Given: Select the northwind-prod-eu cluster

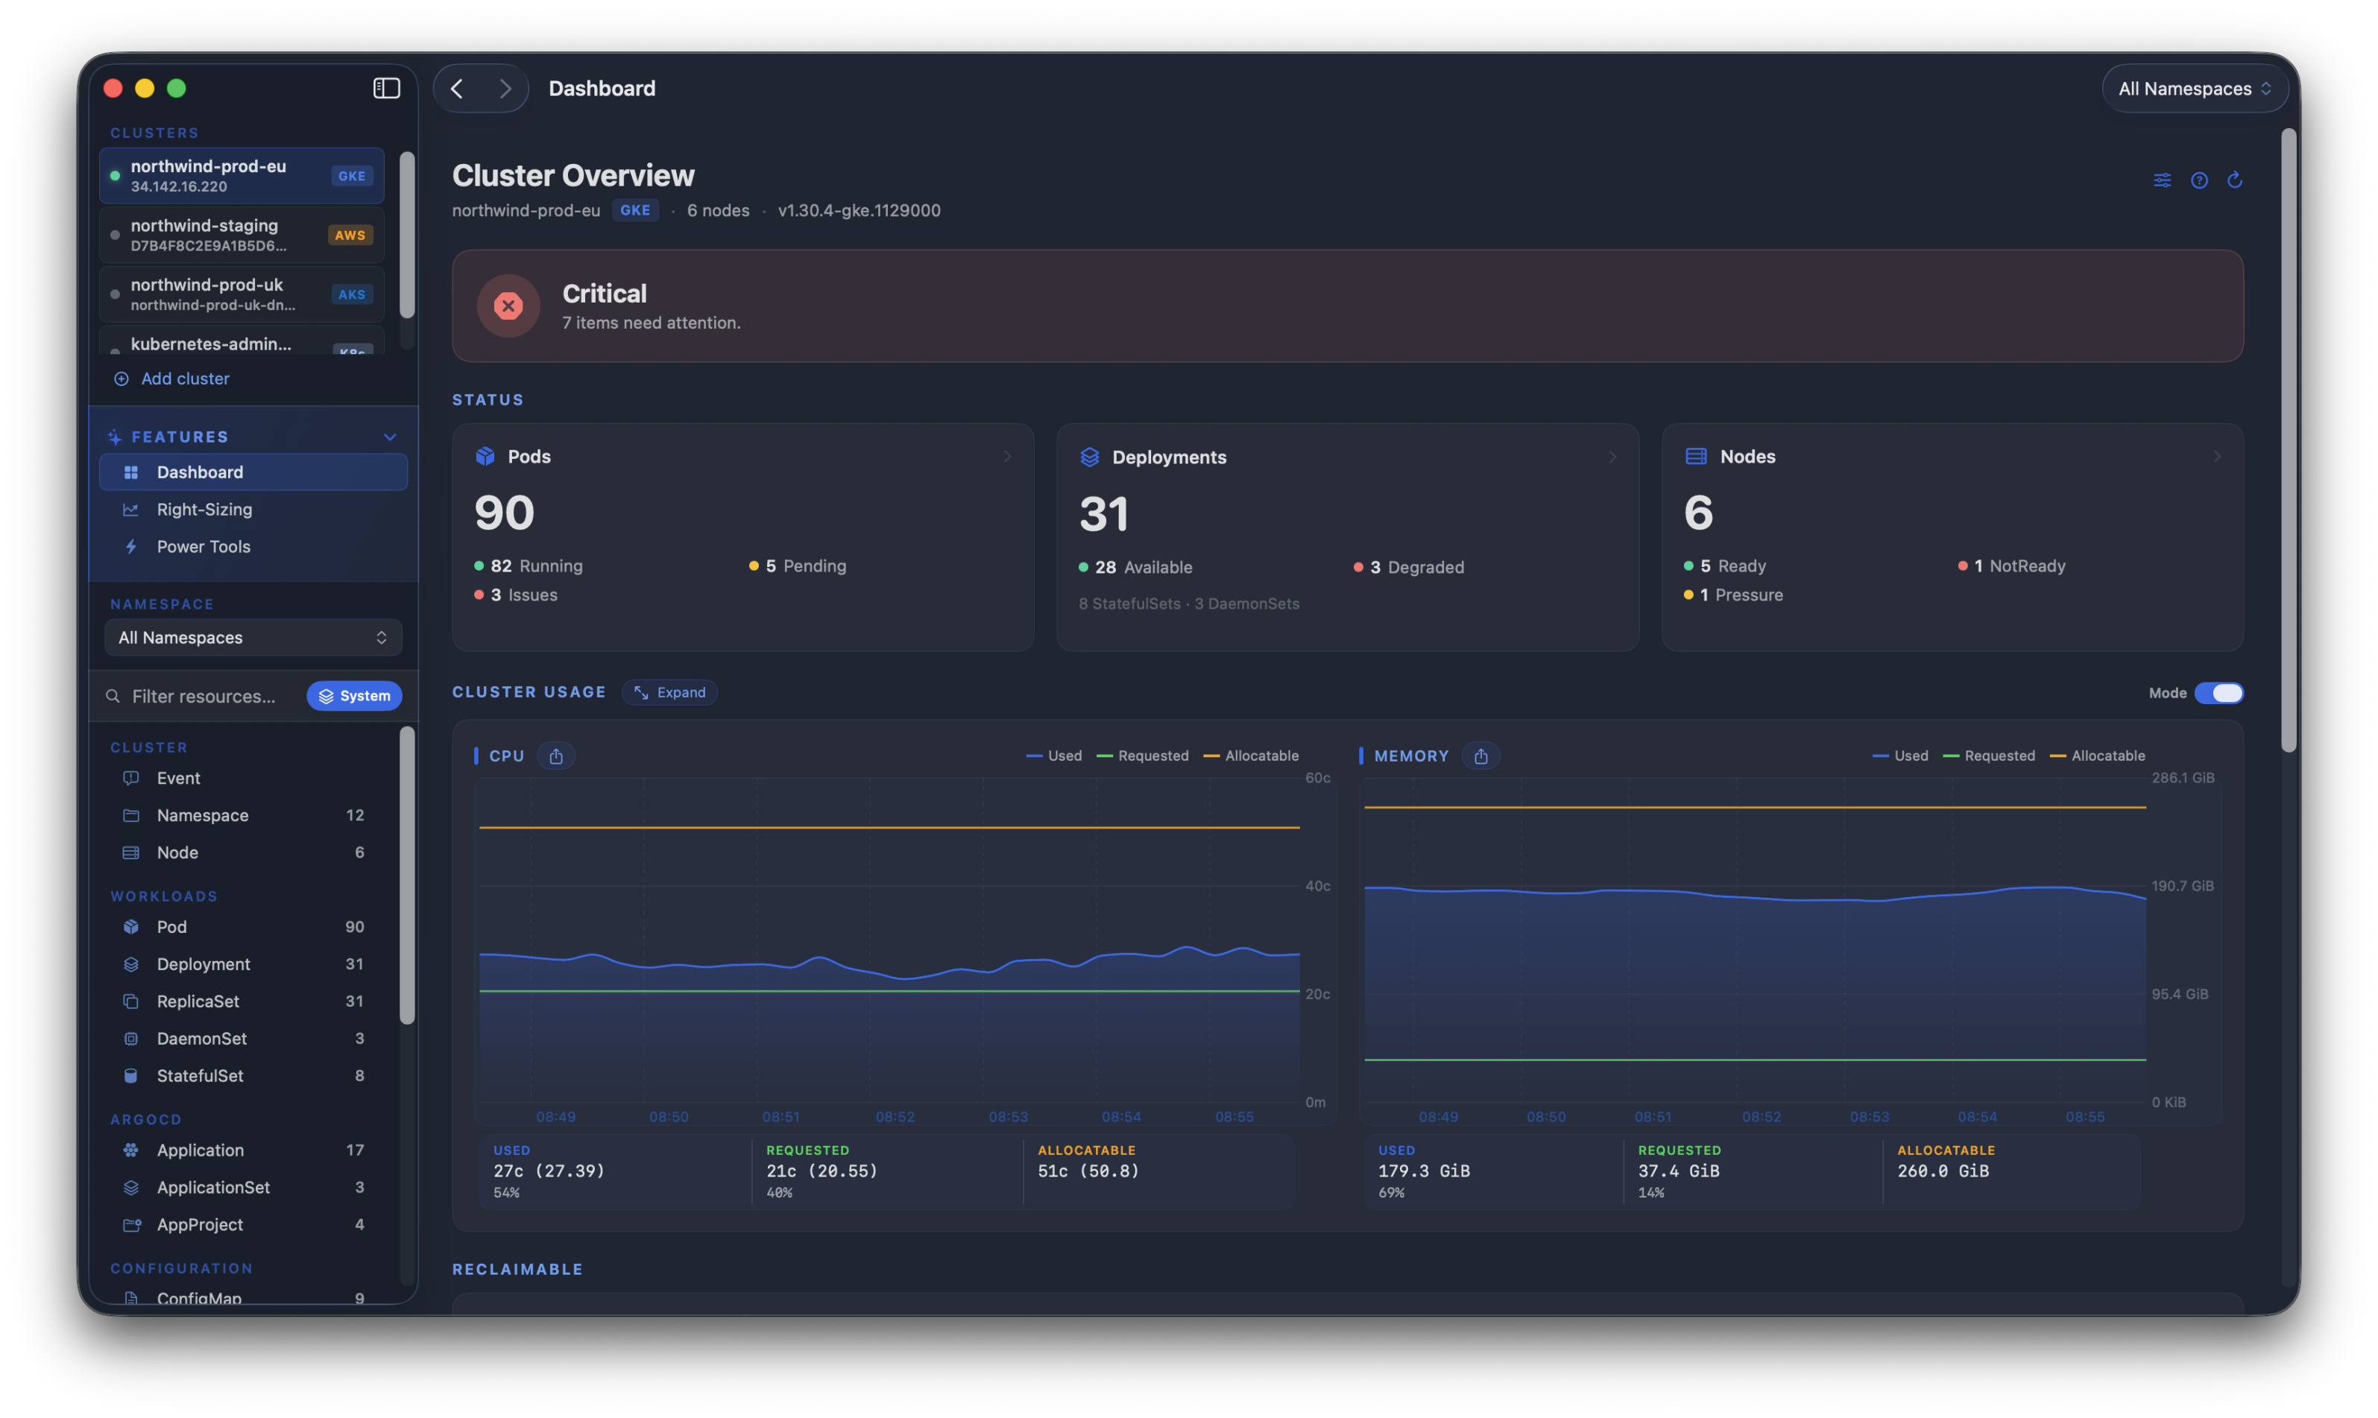Looking at the screenshot, I should pos(242,175).
